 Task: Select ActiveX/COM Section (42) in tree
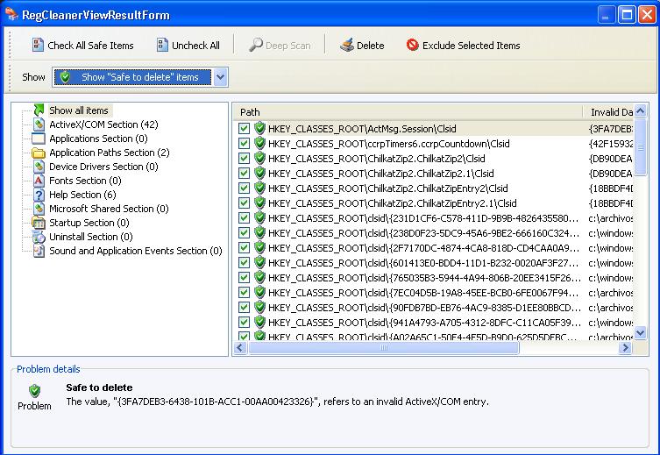click(x=103, y=124)
